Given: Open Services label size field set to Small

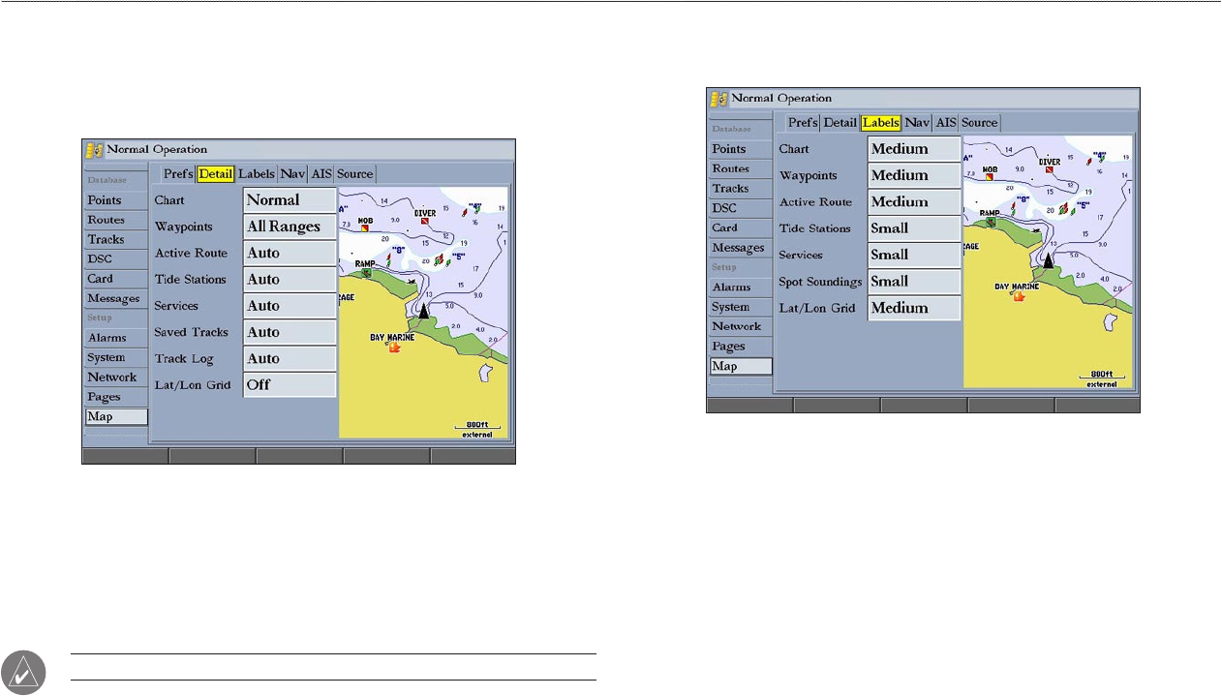Looking at the screenshot, I should click(x=914, y=255).
